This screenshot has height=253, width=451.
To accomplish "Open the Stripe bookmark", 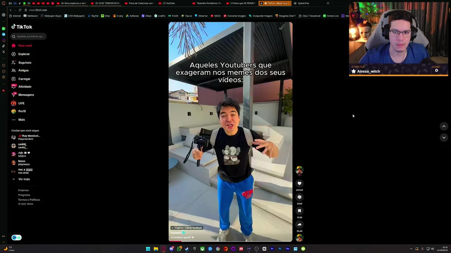I will pos(147,16).
